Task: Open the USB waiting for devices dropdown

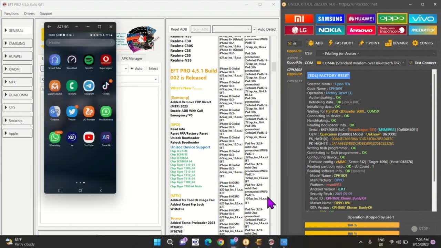Action: point(376,53)
